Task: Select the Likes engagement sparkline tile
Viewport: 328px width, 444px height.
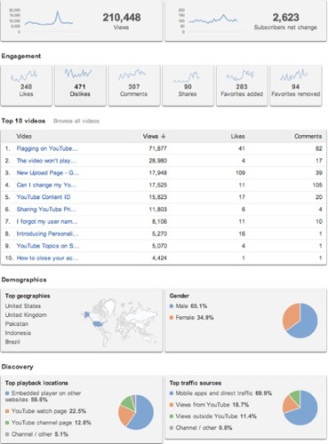Action: (x=27, y=85)
